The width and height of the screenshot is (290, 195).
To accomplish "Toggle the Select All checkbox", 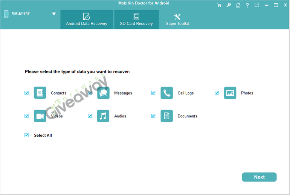I will pos(27,135).
